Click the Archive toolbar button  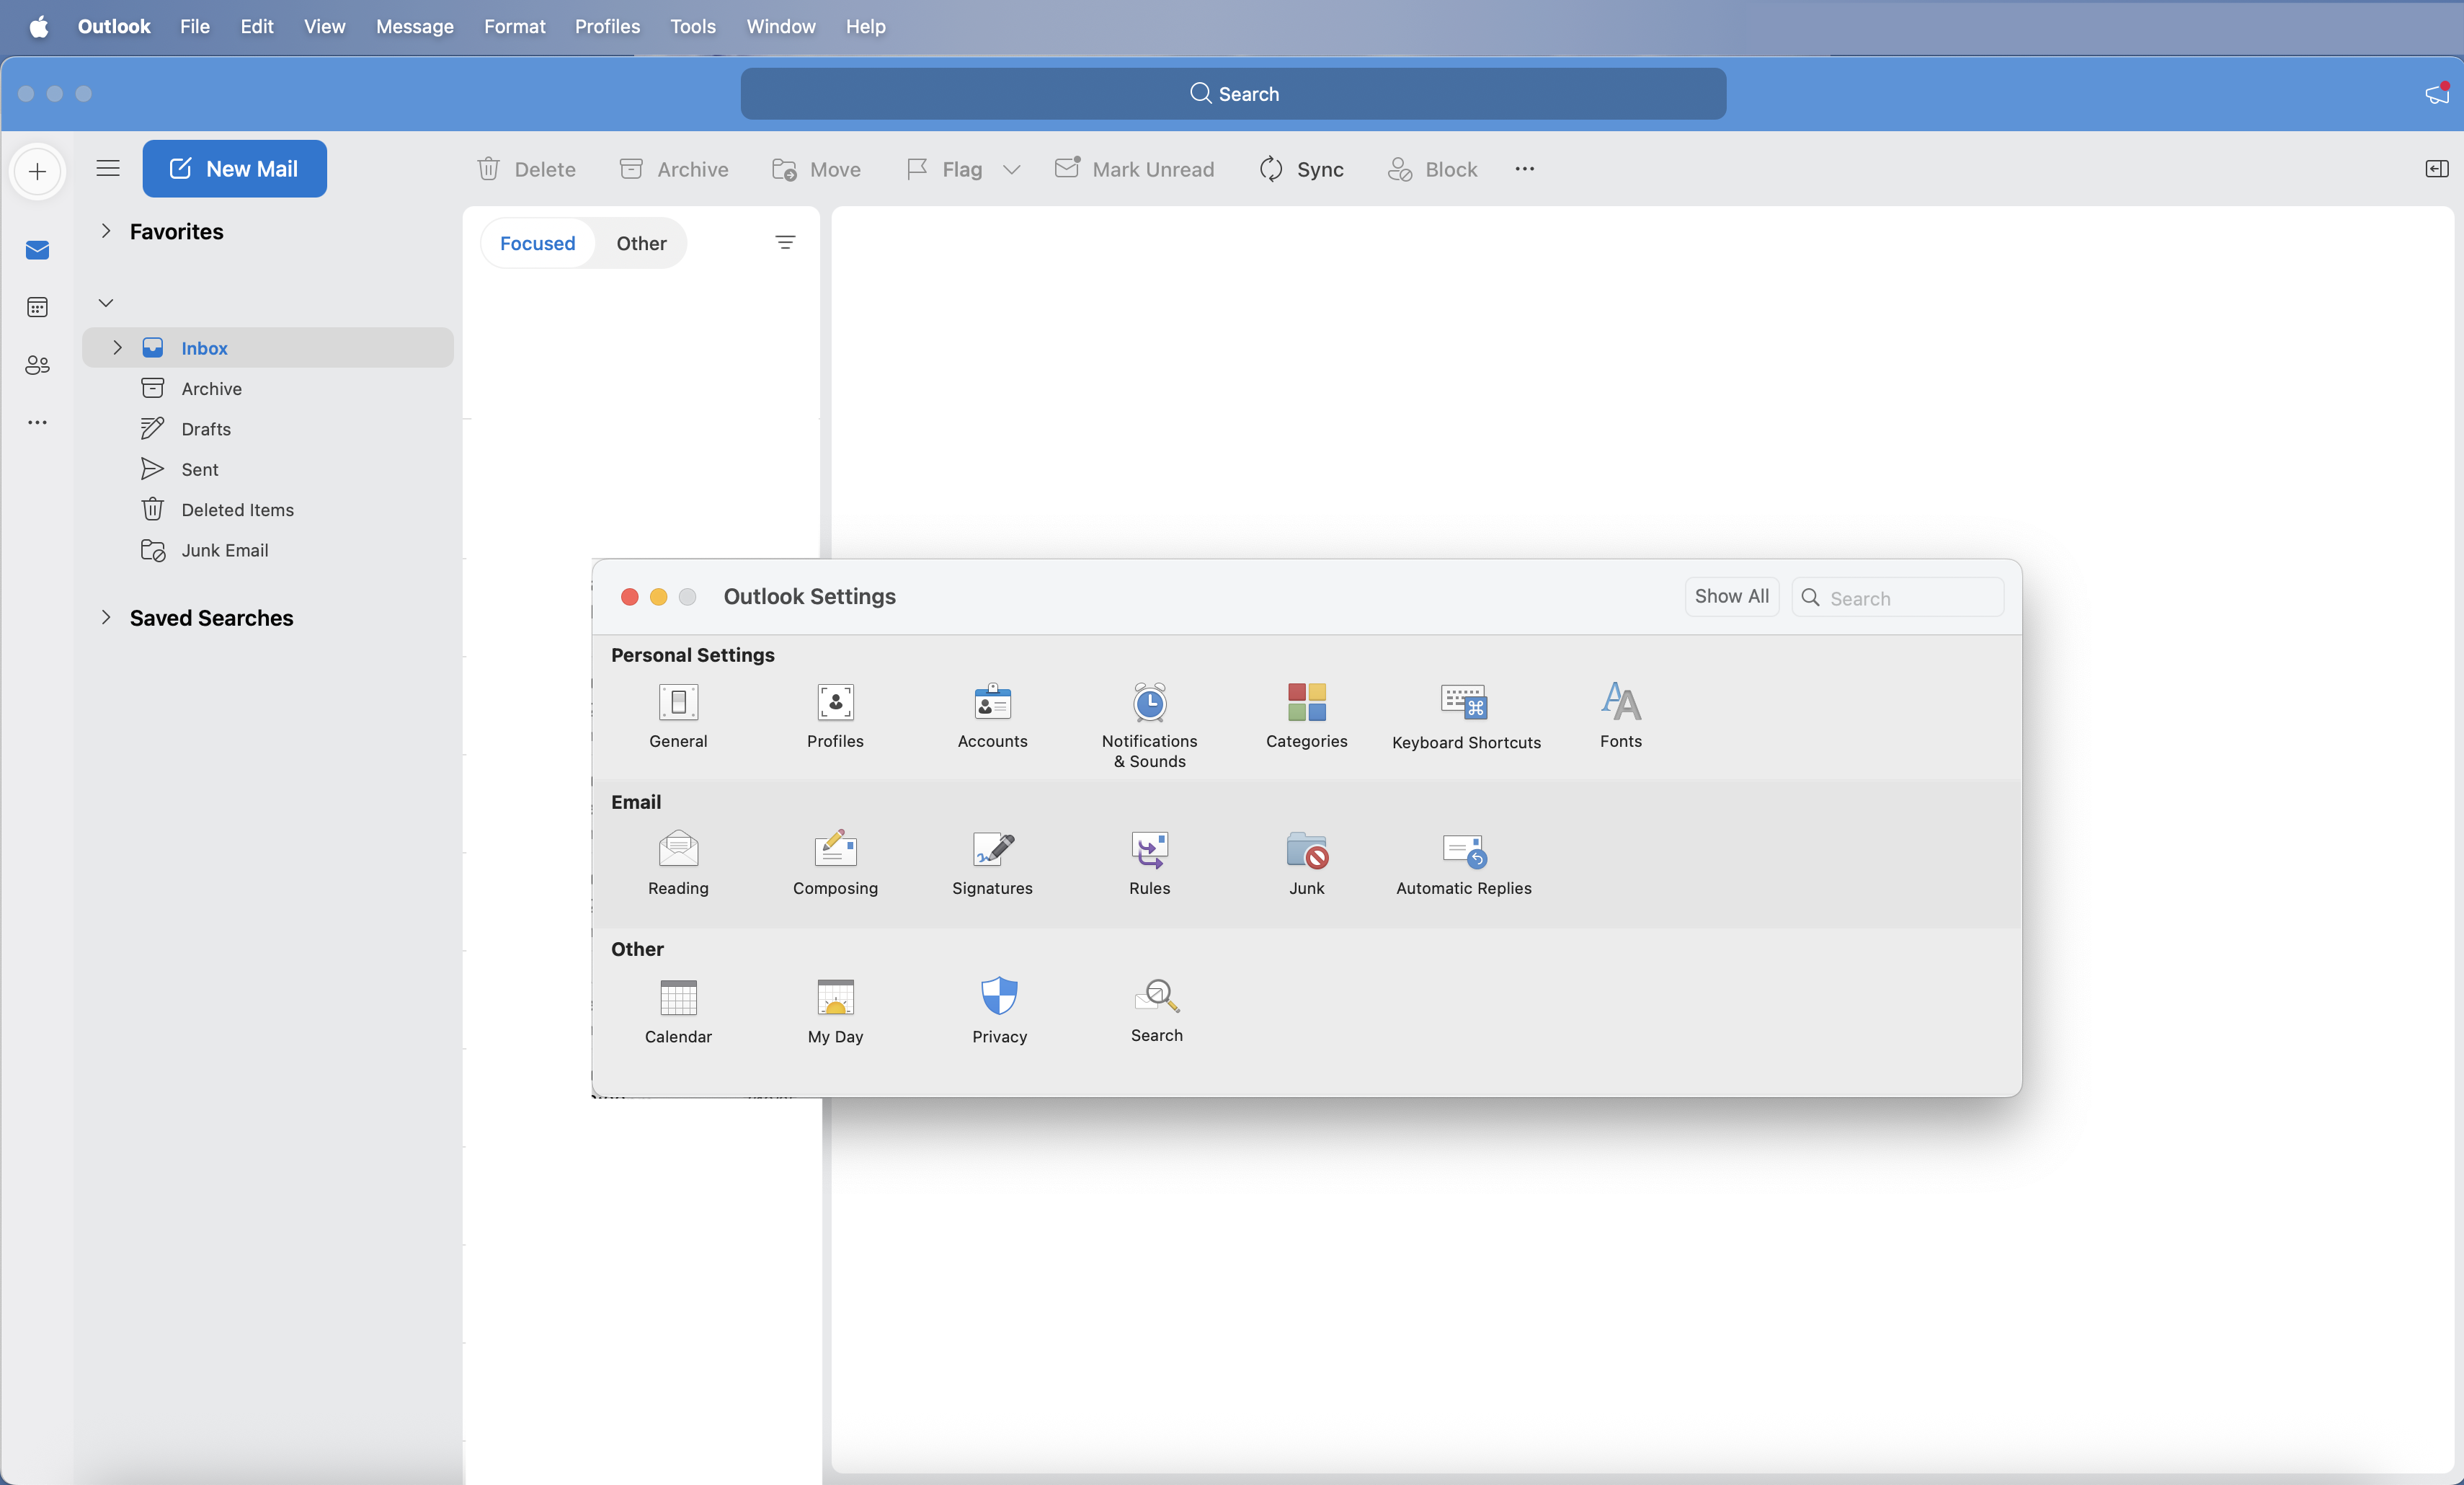674,169
